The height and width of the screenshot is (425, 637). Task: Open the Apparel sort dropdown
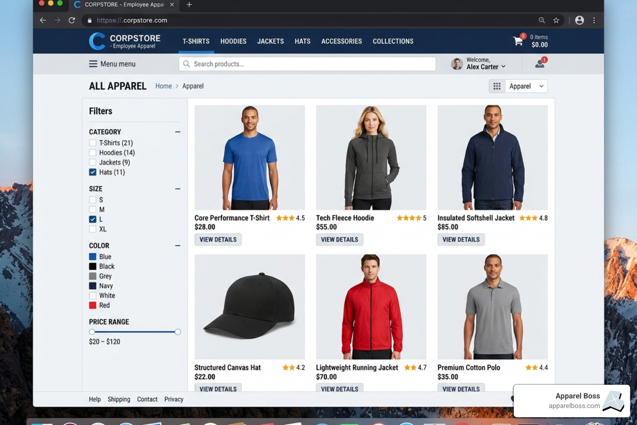(526, 86)
